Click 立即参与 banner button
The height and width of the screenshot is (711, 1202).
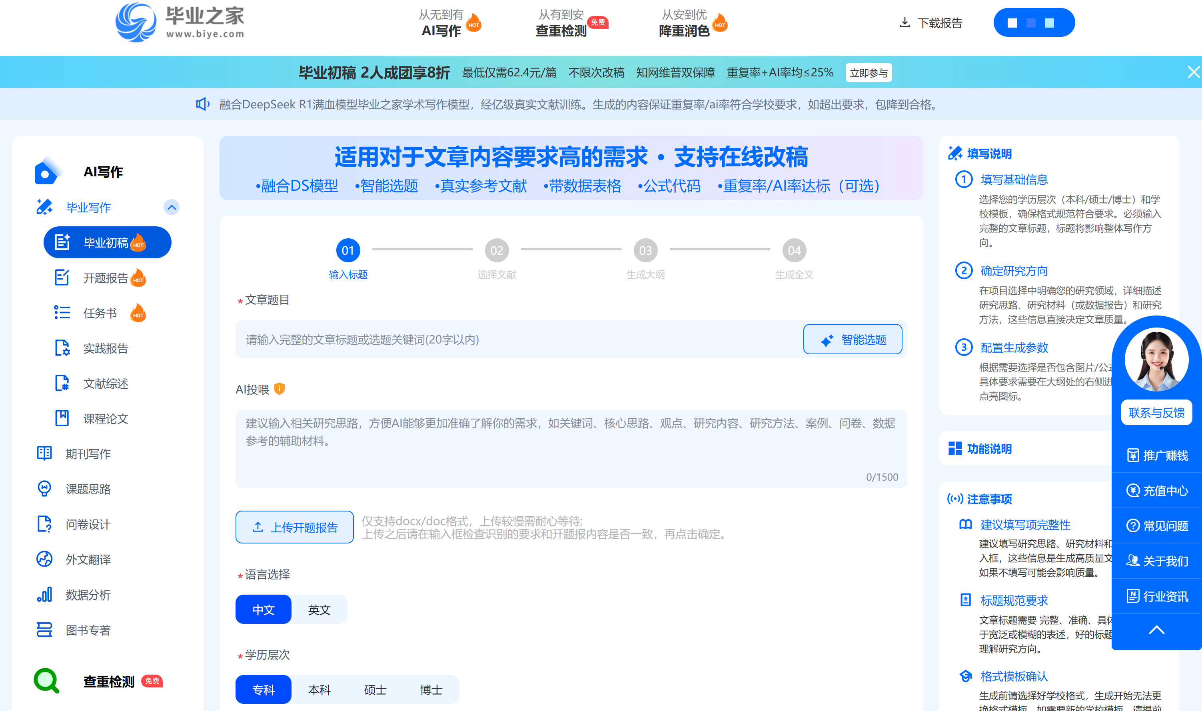[869, 72]
